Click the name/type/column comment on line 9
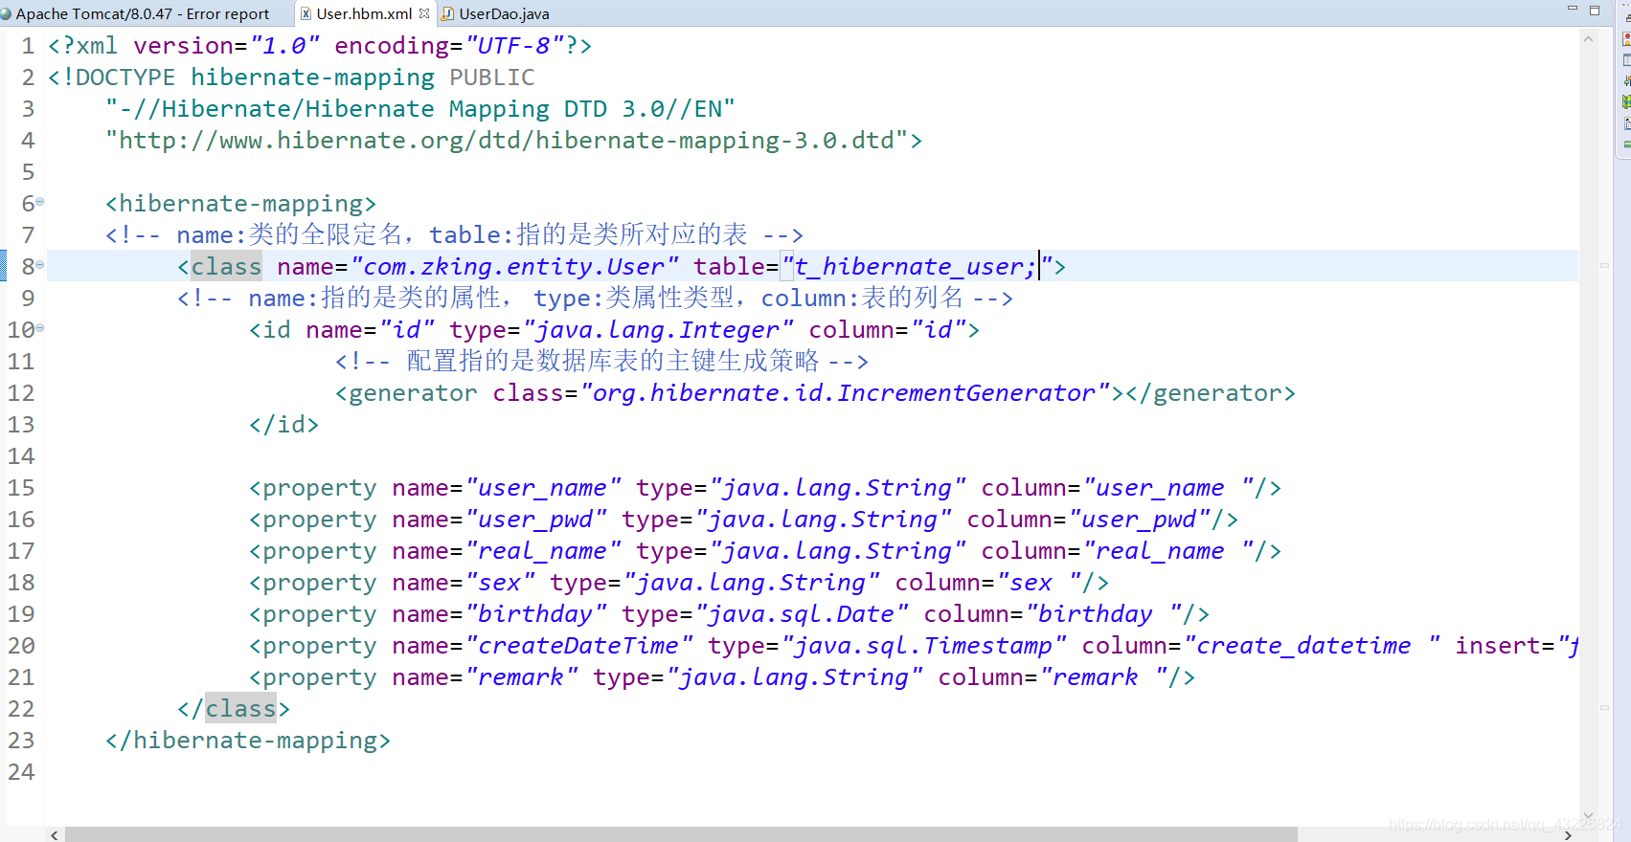 (x=595, y=298)
